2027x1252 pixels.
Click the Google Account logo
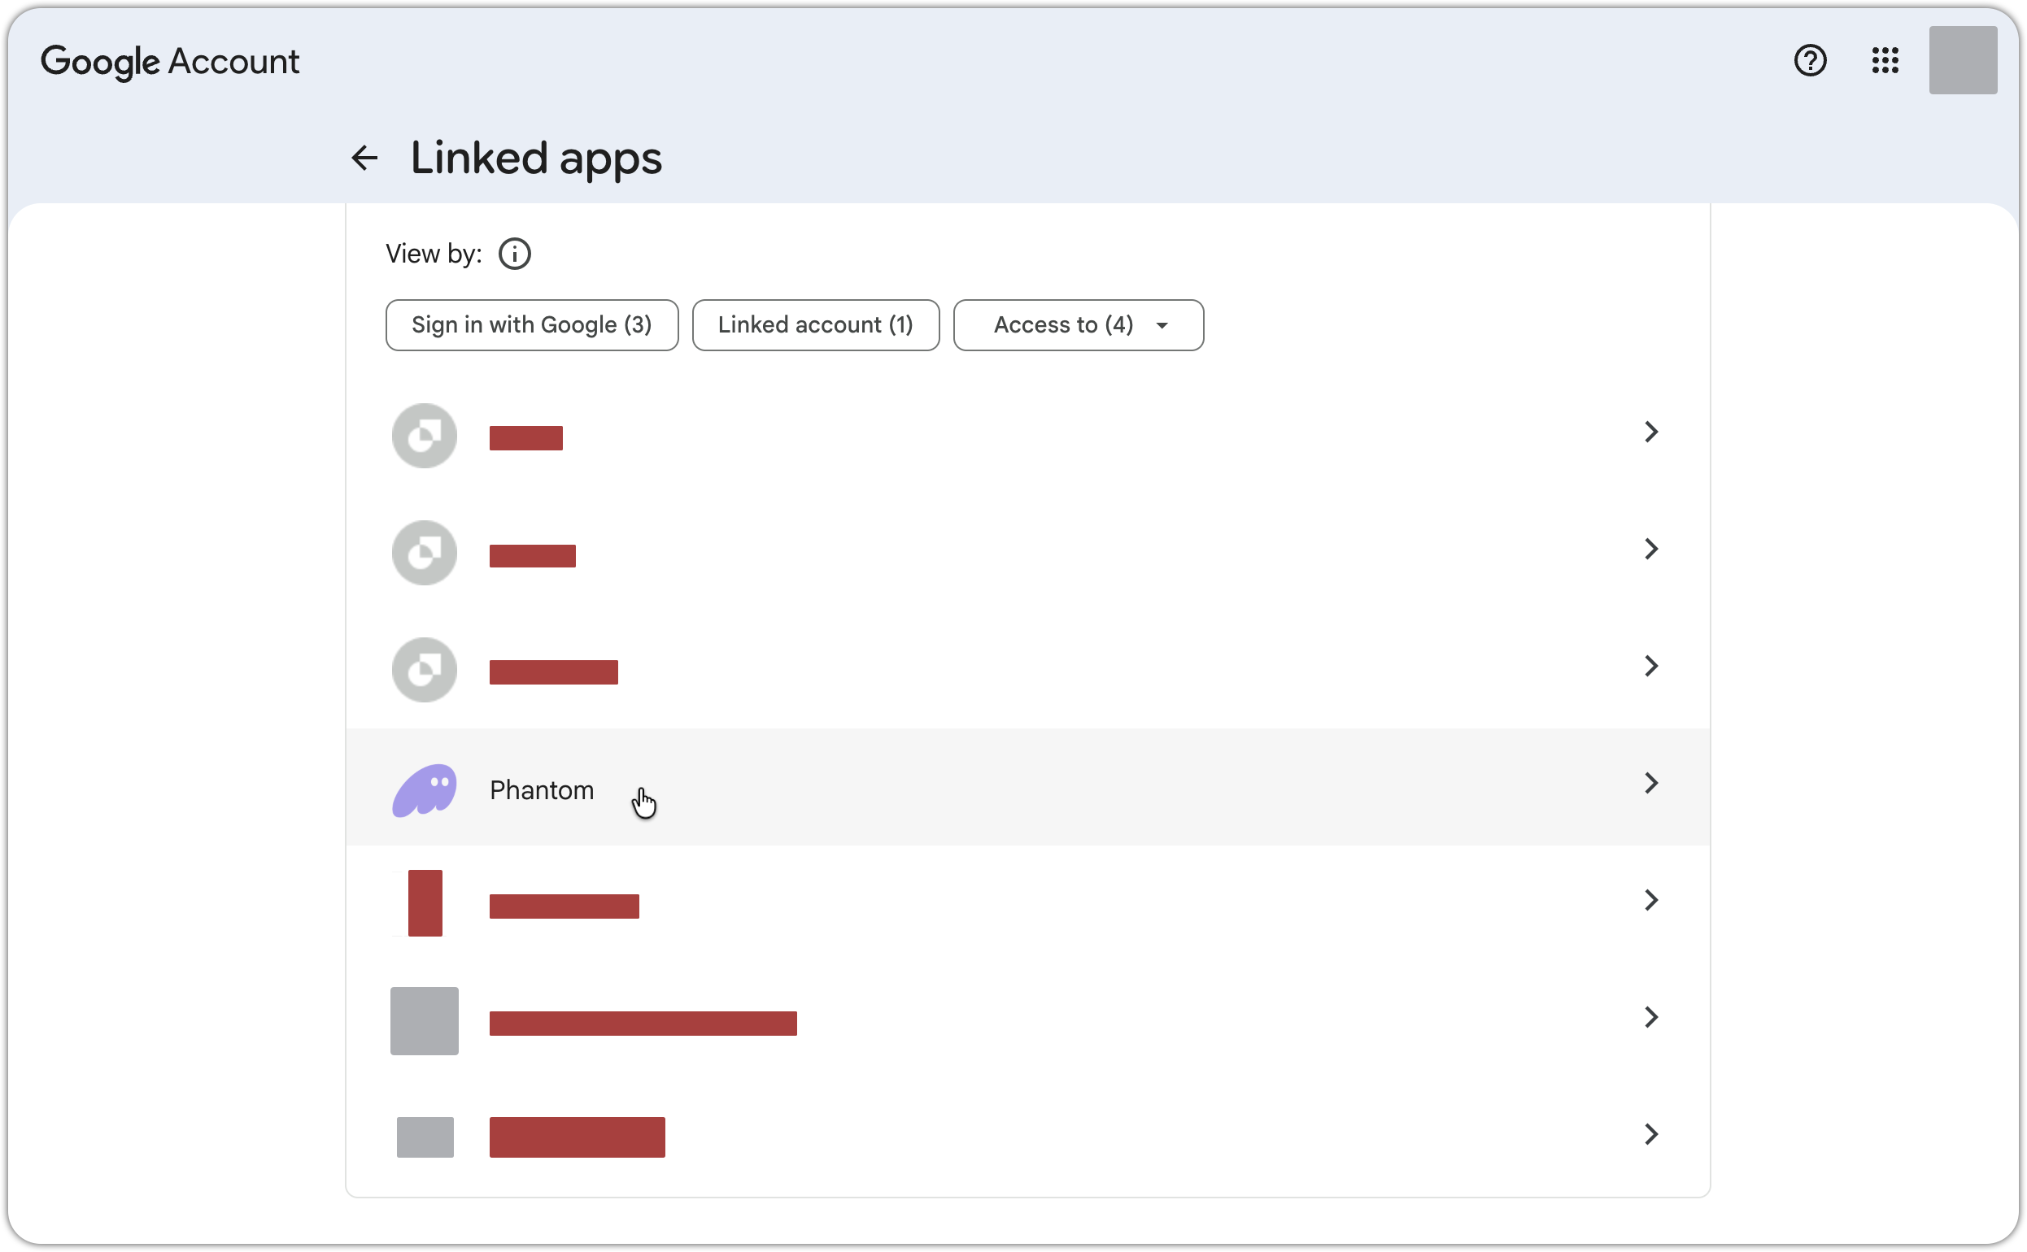(x=170, y=61)
